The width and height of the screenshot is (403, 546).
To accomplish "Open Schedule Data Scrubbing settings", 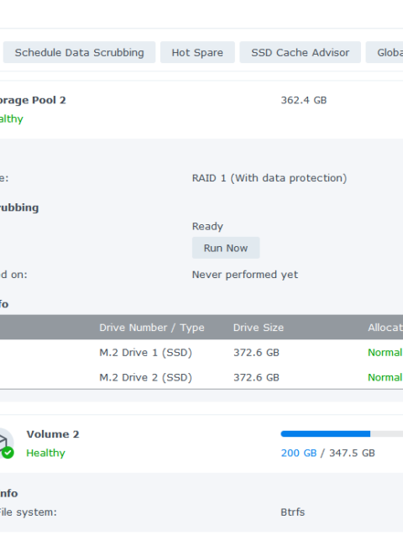I will (x=80, y=53).
